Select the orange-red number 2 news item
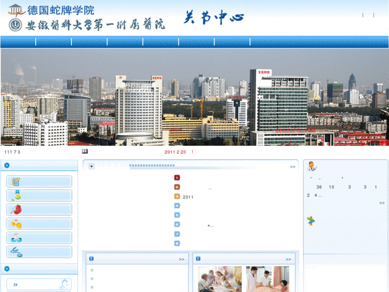This screenshot has width=389, height=292. tap(177, 187)
